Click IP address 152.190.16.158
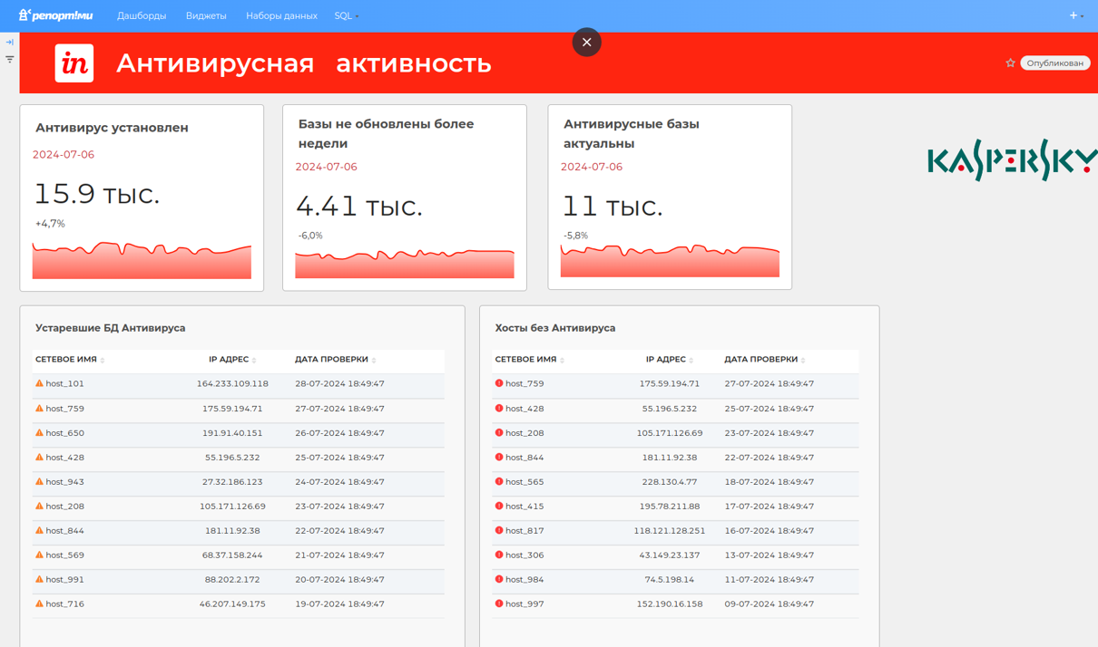The image size is (1098, 647). point(669,604)
